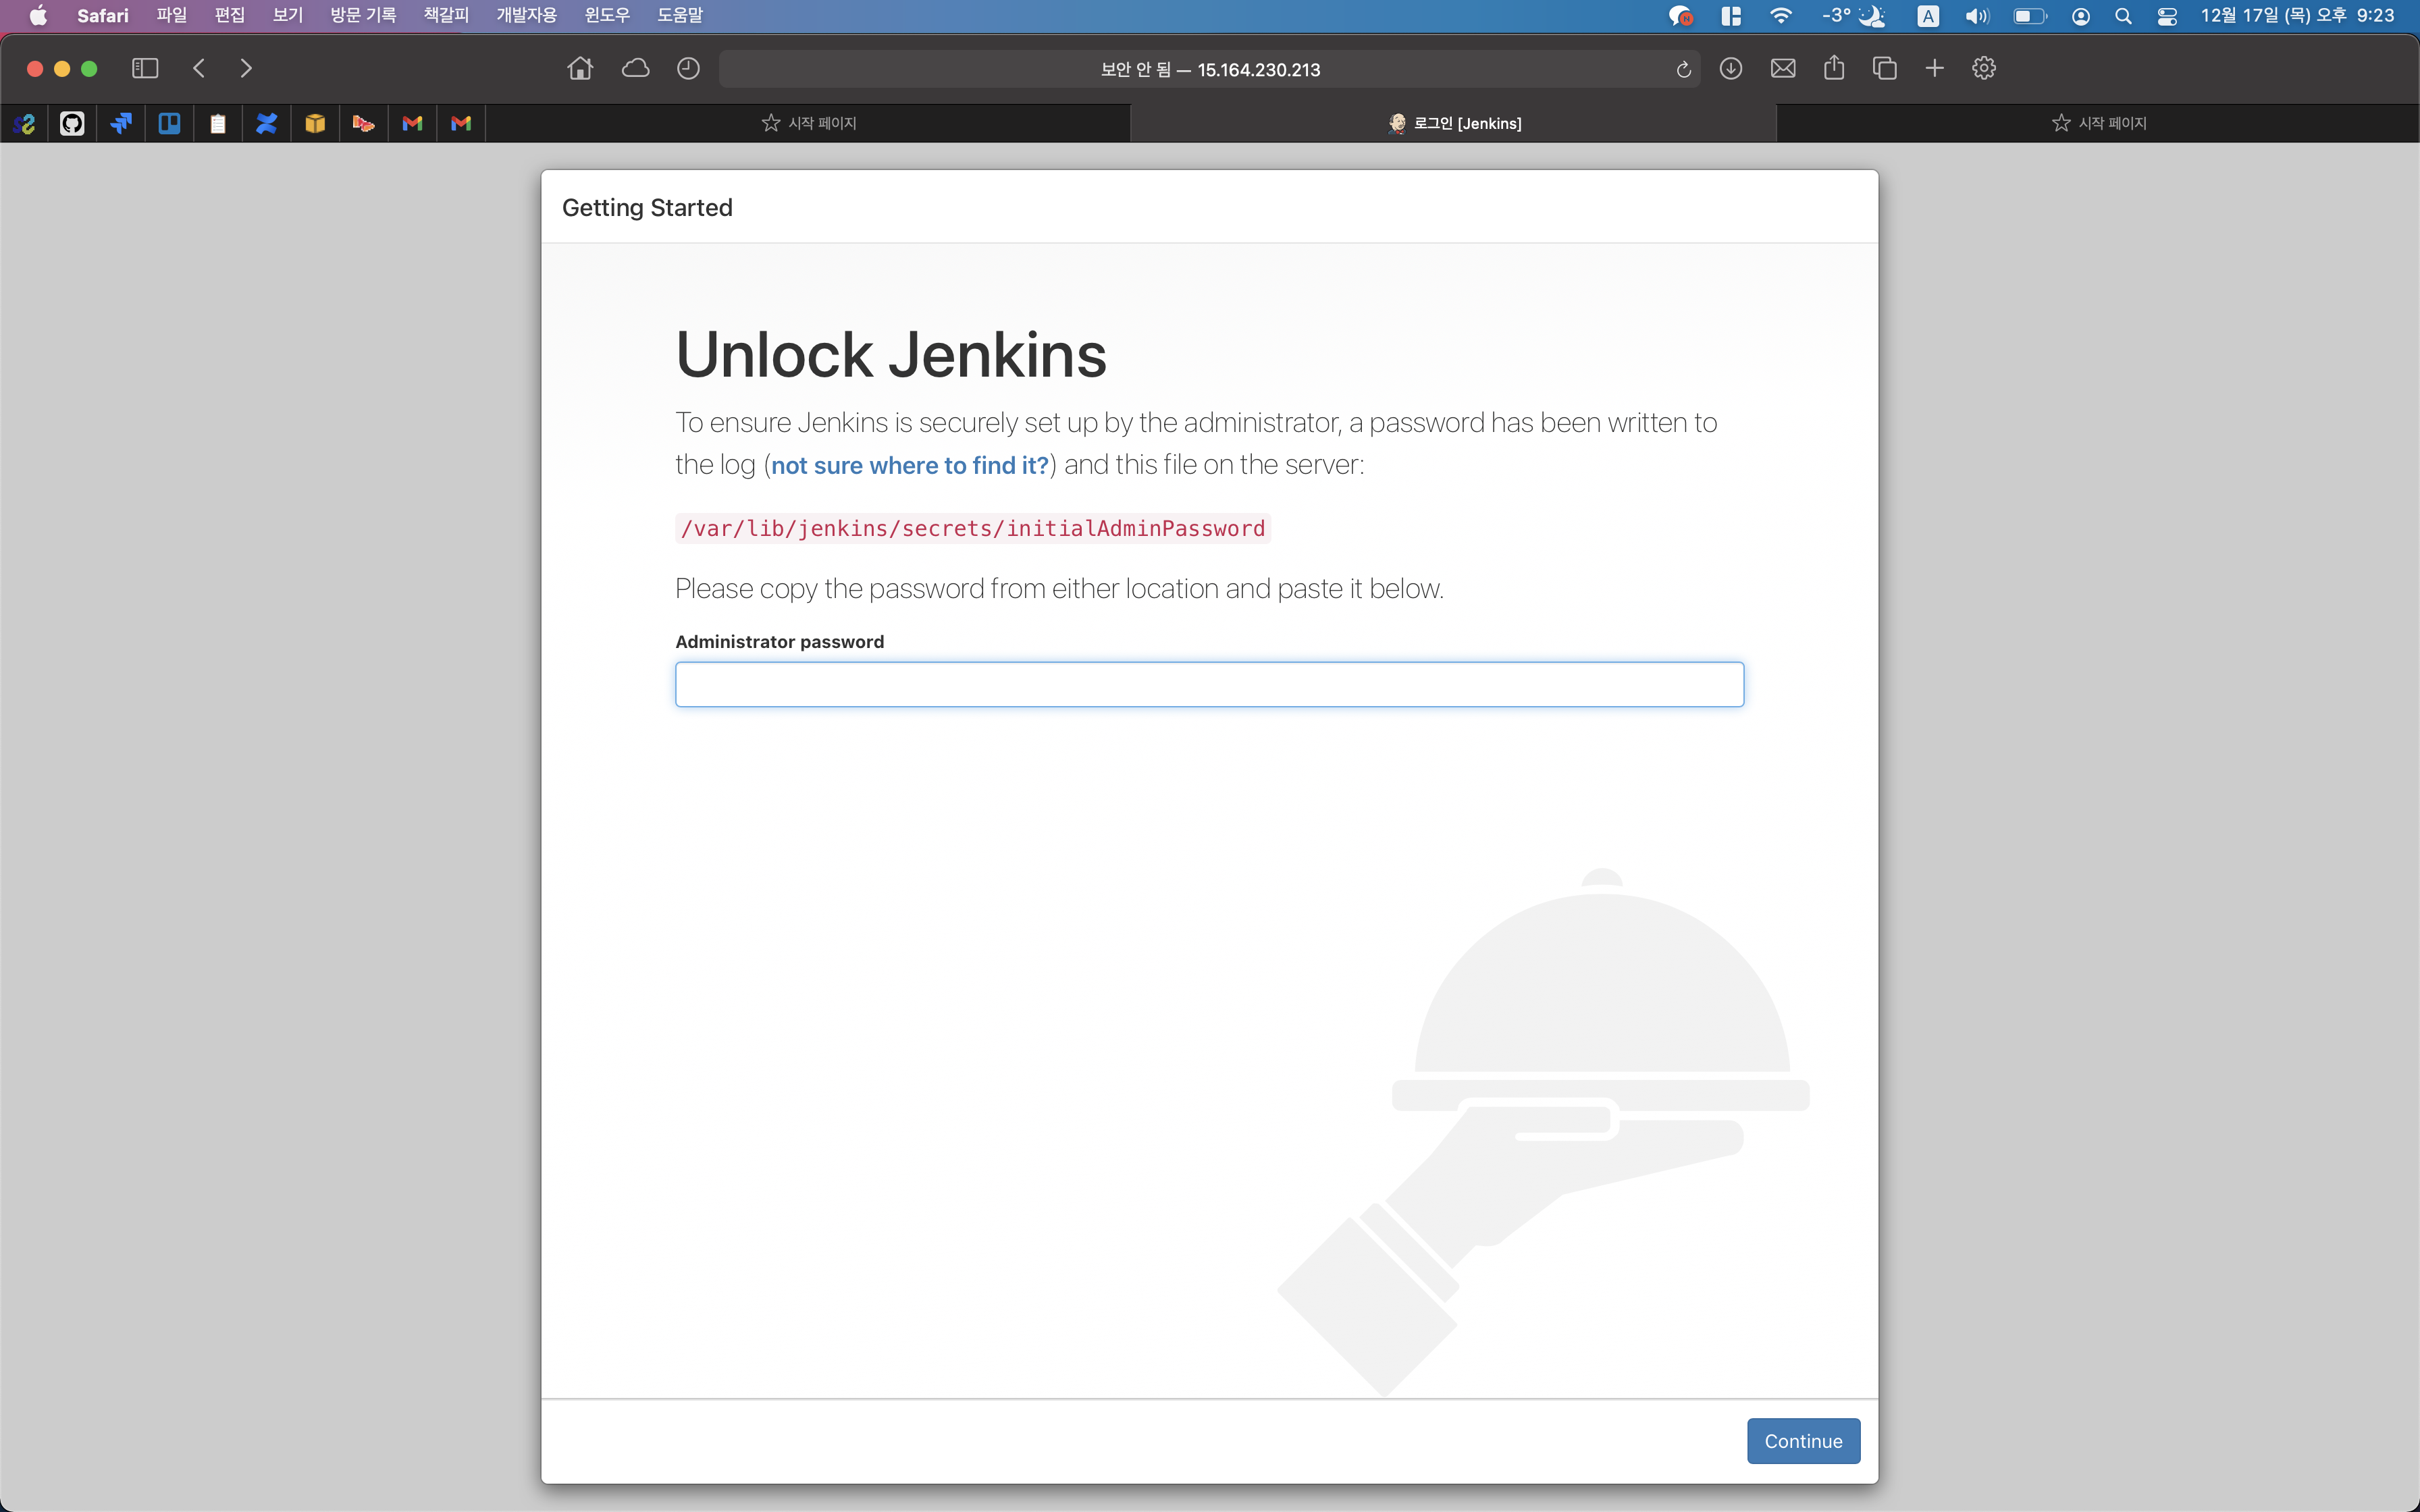Open macOS Control Center toggle icon
Image resolution: width=2420 pixels, height=1512 pixels.
click(x=2167, y=16)
